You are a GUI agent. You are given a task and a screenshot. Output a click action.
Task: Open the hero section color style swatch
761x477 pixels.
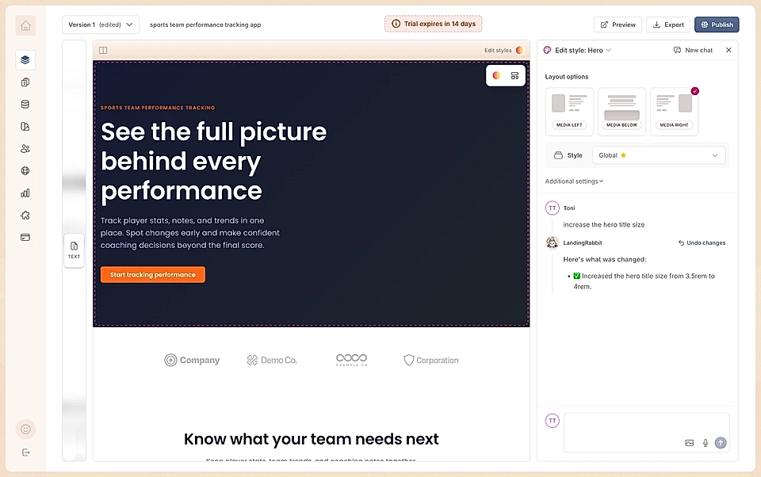496,76
